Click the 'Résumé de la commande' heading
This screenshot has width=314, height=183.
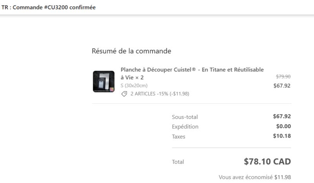pyautogui.click(x=131, y=51)
